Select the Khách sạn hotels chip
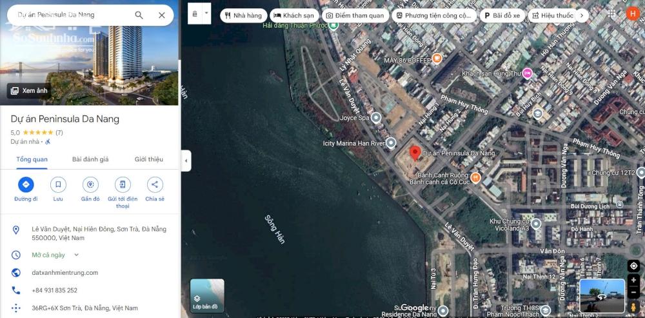 294,15
